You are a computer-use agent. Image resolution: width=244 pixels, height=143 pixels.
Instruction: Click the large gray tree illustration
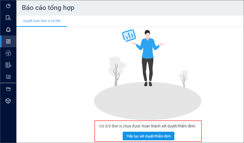pos(117,71)
